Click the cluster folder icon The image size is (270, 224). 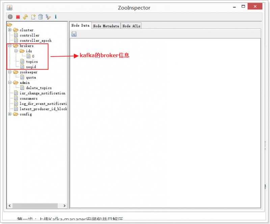16,30
